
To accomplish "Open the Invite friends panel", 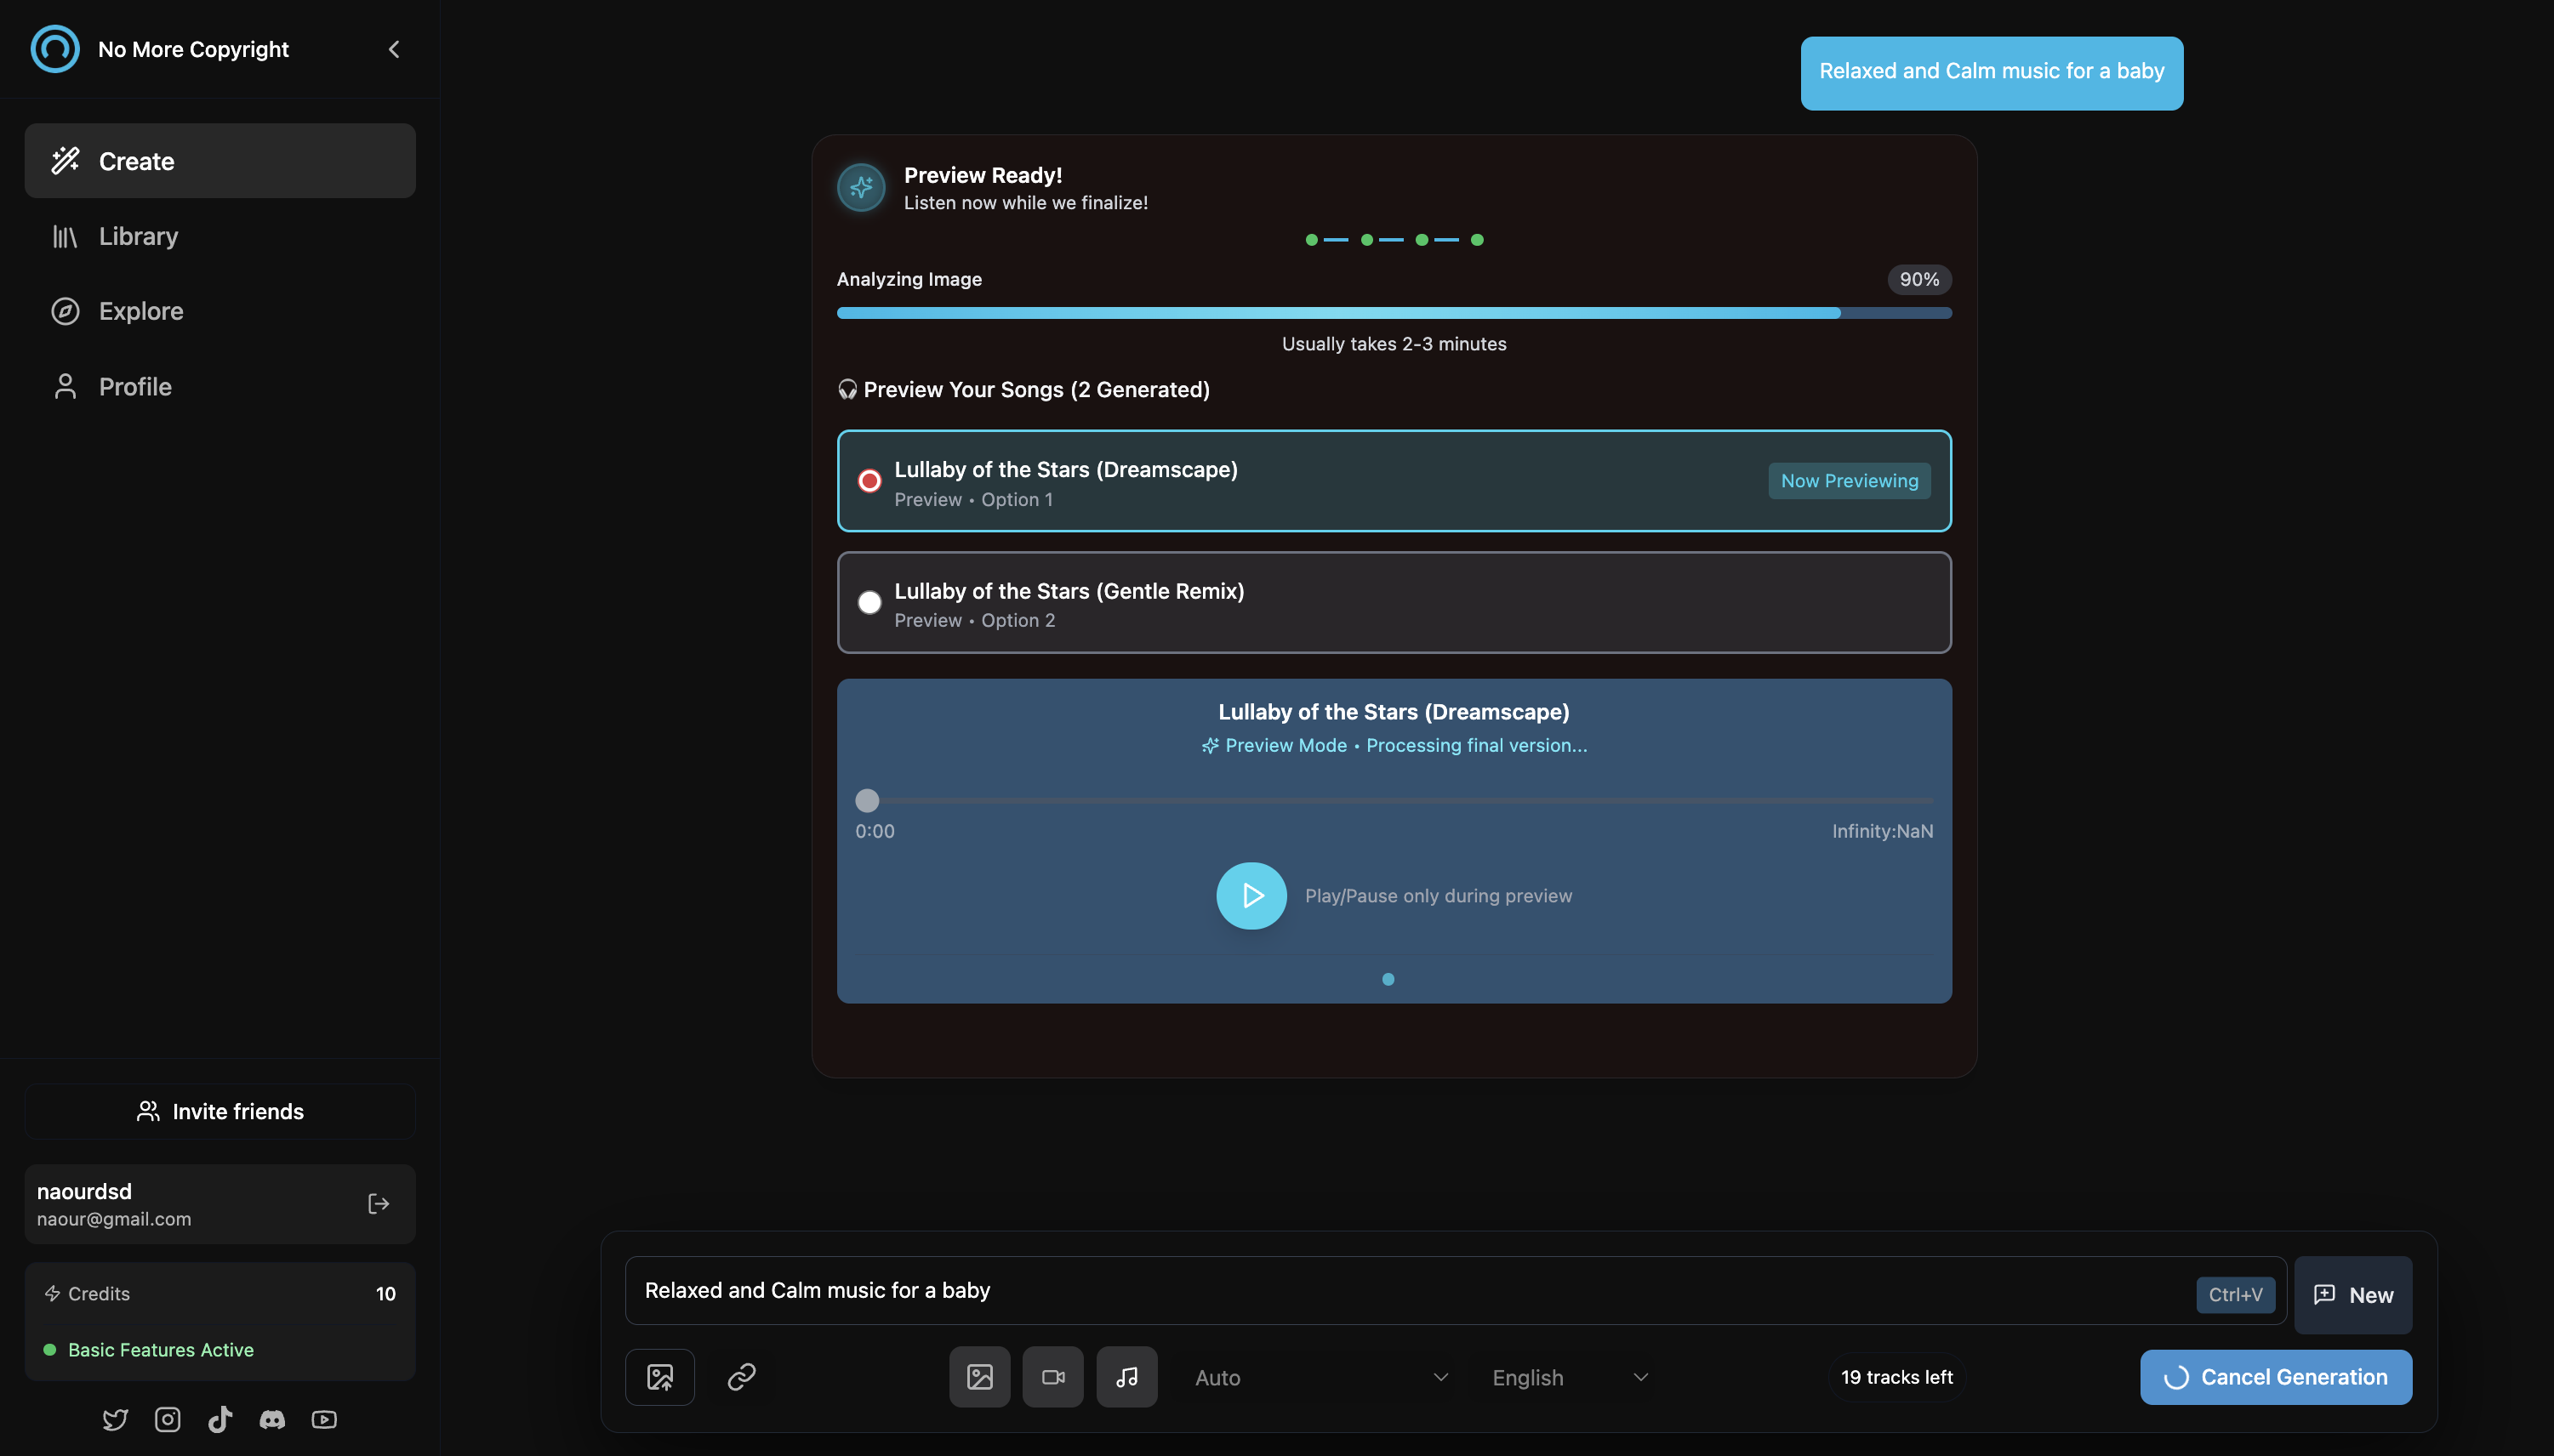I will pyautogui.click(x=219, y=1111).
